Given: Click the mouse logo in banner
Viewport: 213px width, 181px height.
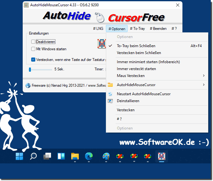Looking at the screenshot, I should (x=100, y=17).
